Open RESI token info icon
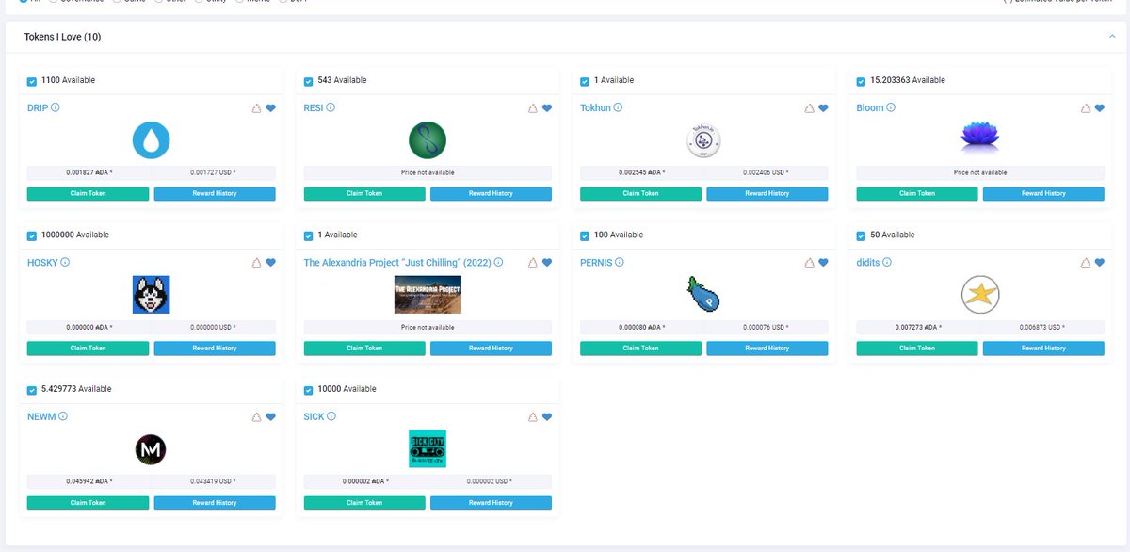The image size is (1130, 552). [x=331, y=108]
